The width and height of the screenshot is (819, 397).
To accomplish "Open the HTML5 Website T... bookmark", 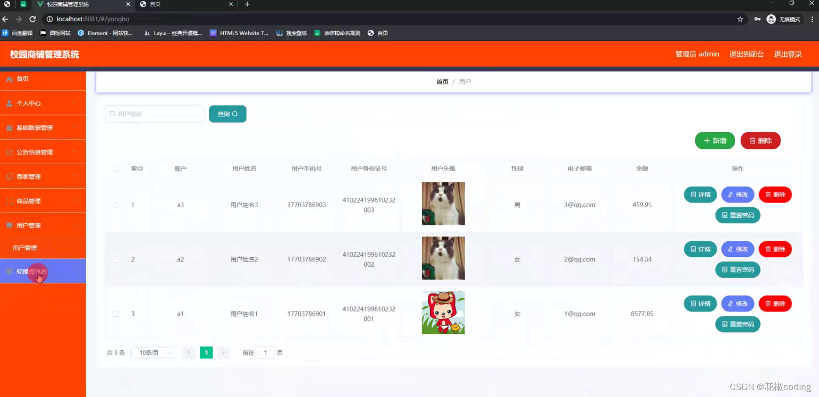I will [x=239, y=33].
